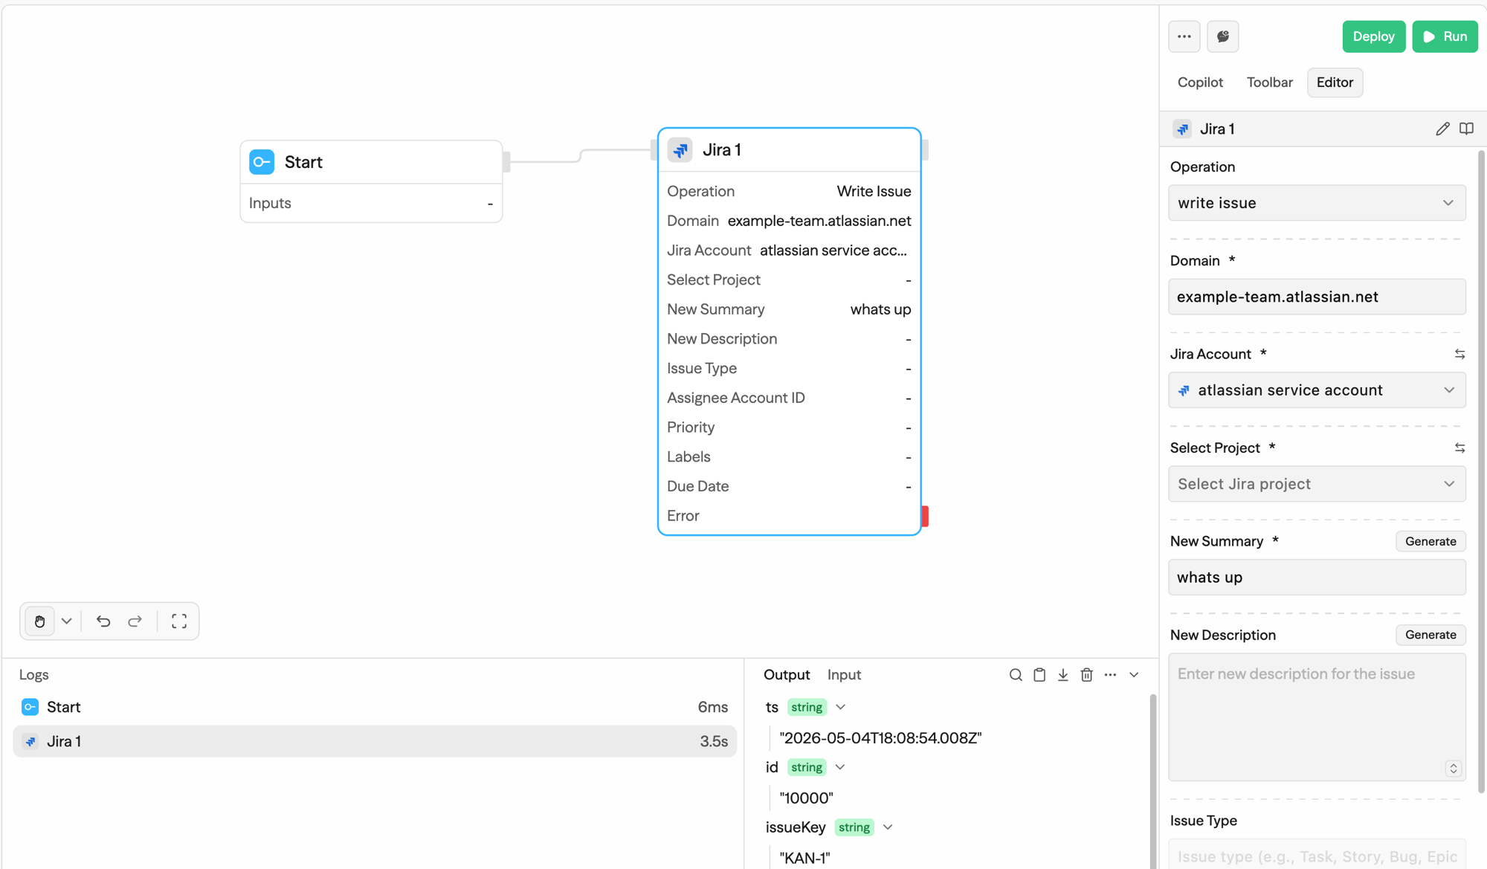Click the "10000" id value
Screen dimensions: 1487x869
point(806,798)
